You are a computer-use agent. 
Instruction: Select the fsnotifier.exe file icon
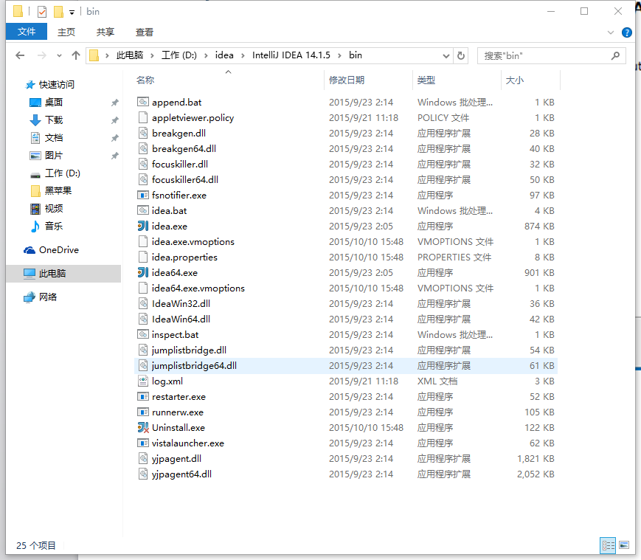click(x=142, y=195)
